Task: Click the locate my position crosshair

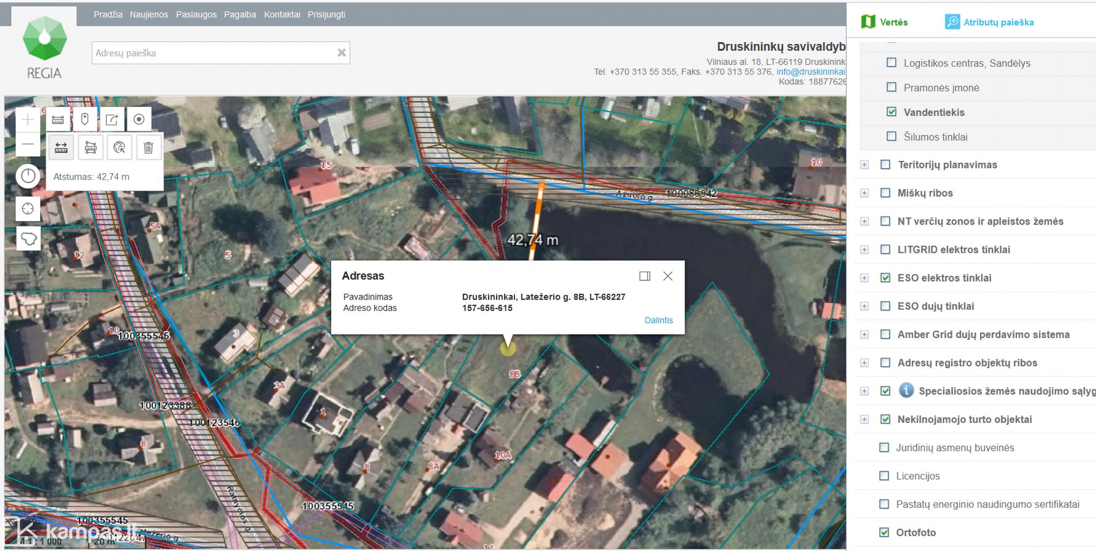Action: tap(28, 209)
